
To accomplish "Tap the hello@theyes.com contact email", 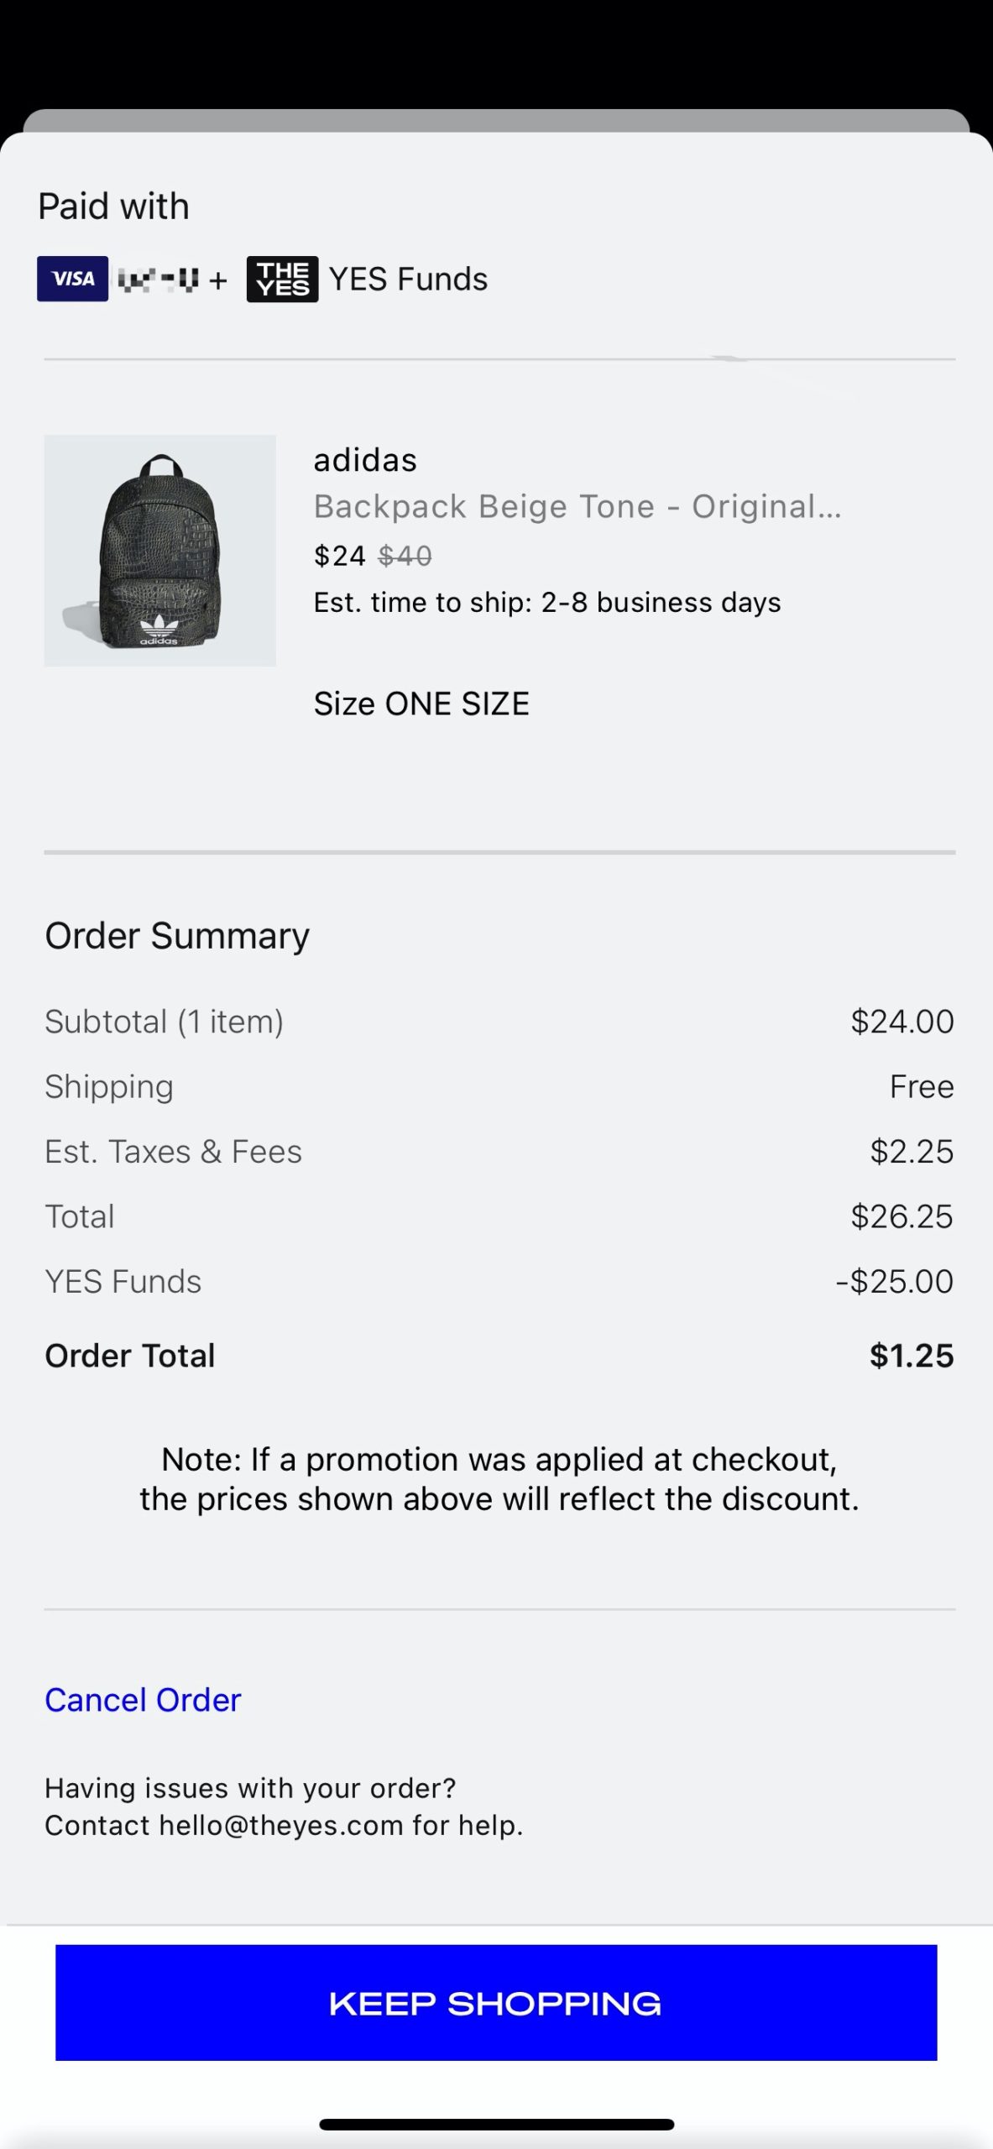I will click(x=281, y=1826).
